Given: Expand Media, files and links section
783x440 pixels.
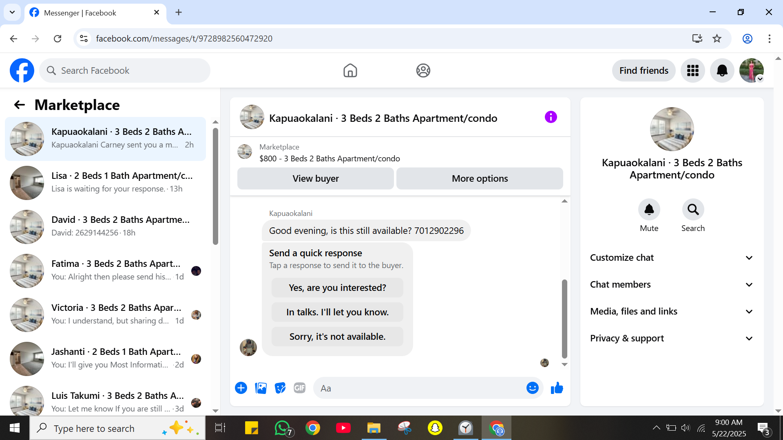Looking at the screenshot, I should 672,311.
